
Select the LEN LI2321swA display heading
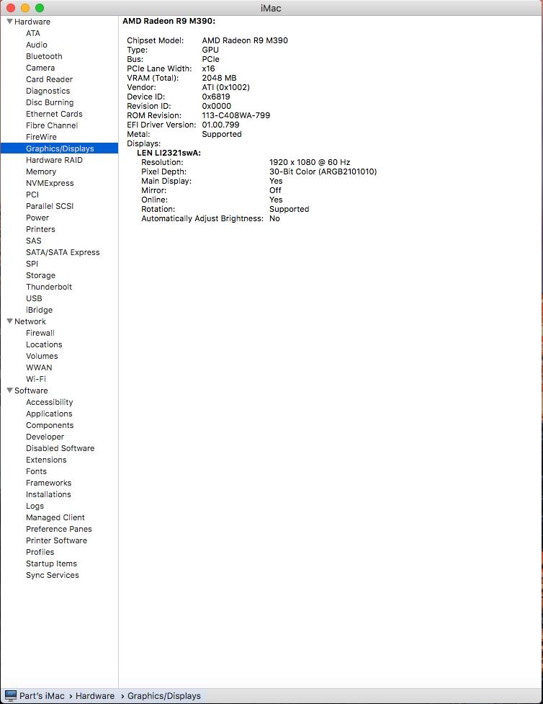point(169,153)
